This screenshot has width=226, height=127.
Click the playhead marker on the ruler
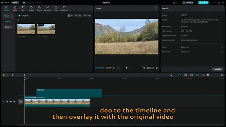coord(24,78)
